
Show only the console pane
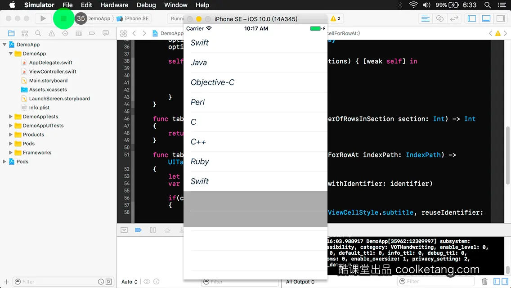tap(505, 281)
